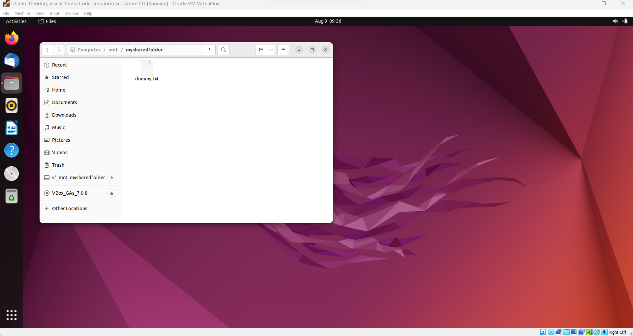Launch Rhythmbox music player from the dock
Screen dimensions: 633x336
(12, 105)
